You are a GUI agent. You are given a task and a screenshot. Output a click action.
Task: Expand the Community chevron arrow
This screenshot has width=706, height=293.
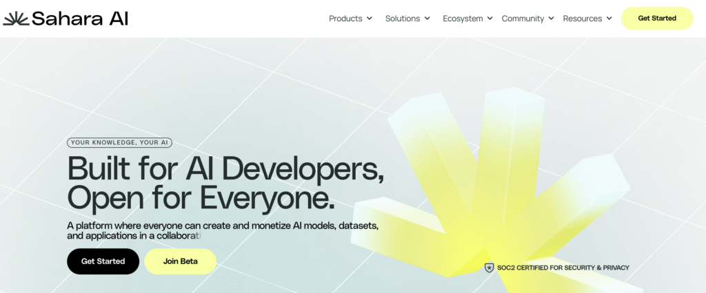point(551,19)
